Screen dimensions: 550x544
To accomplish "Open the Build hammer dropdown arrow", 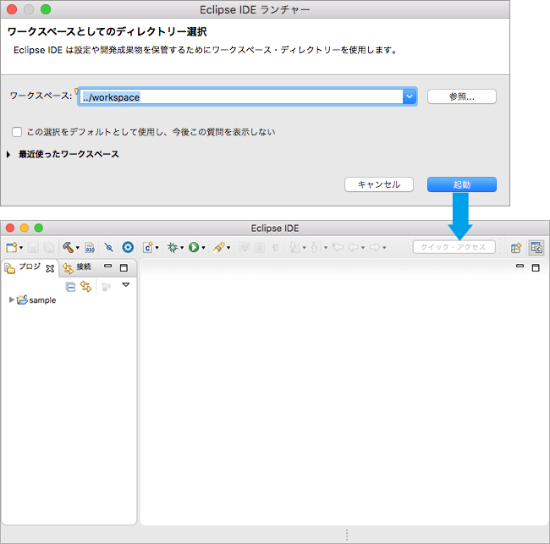I will click(x=78, y=248).
